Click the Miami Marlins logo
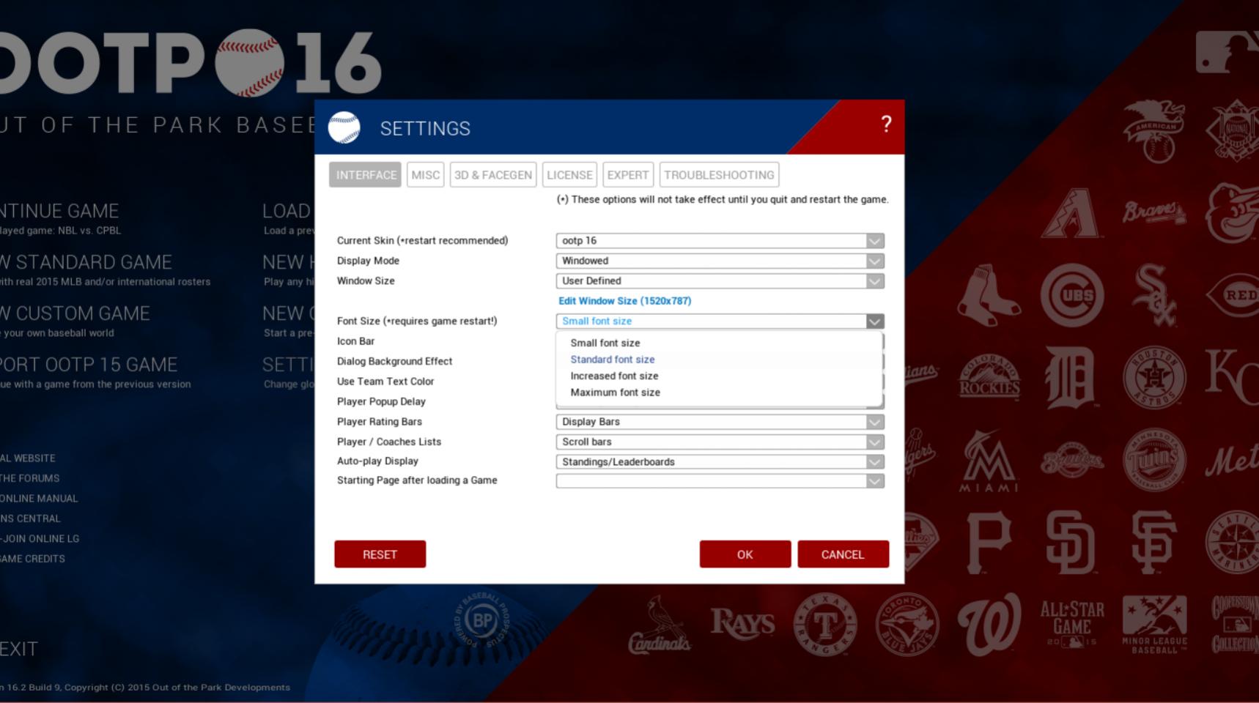Image resolution: width=1259 pixels, height=703 pixels. tap(989, 461)
